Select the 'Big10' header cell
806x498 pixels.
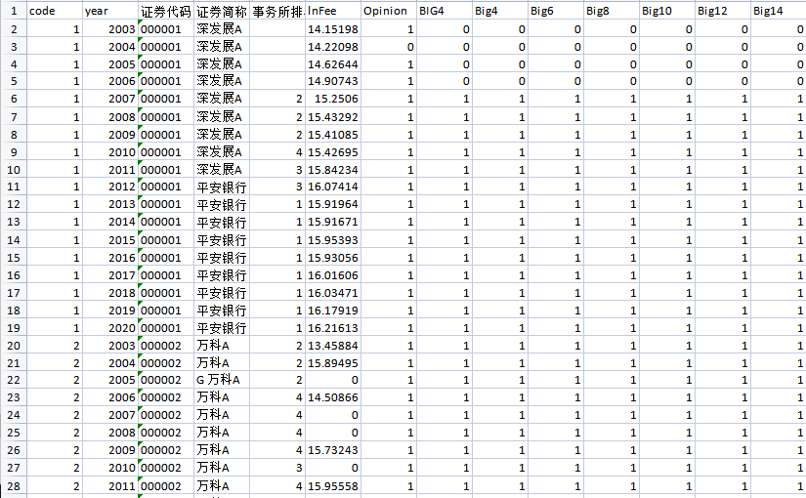click(666, 11)
